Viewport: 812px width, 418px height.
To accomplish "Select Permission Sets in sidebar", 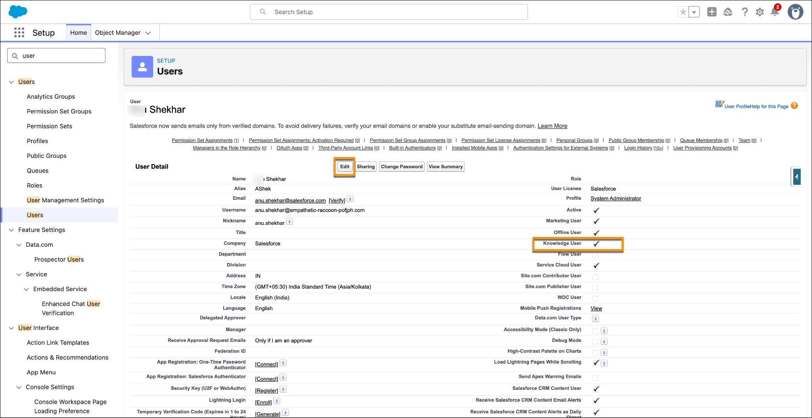I will 50,126.
